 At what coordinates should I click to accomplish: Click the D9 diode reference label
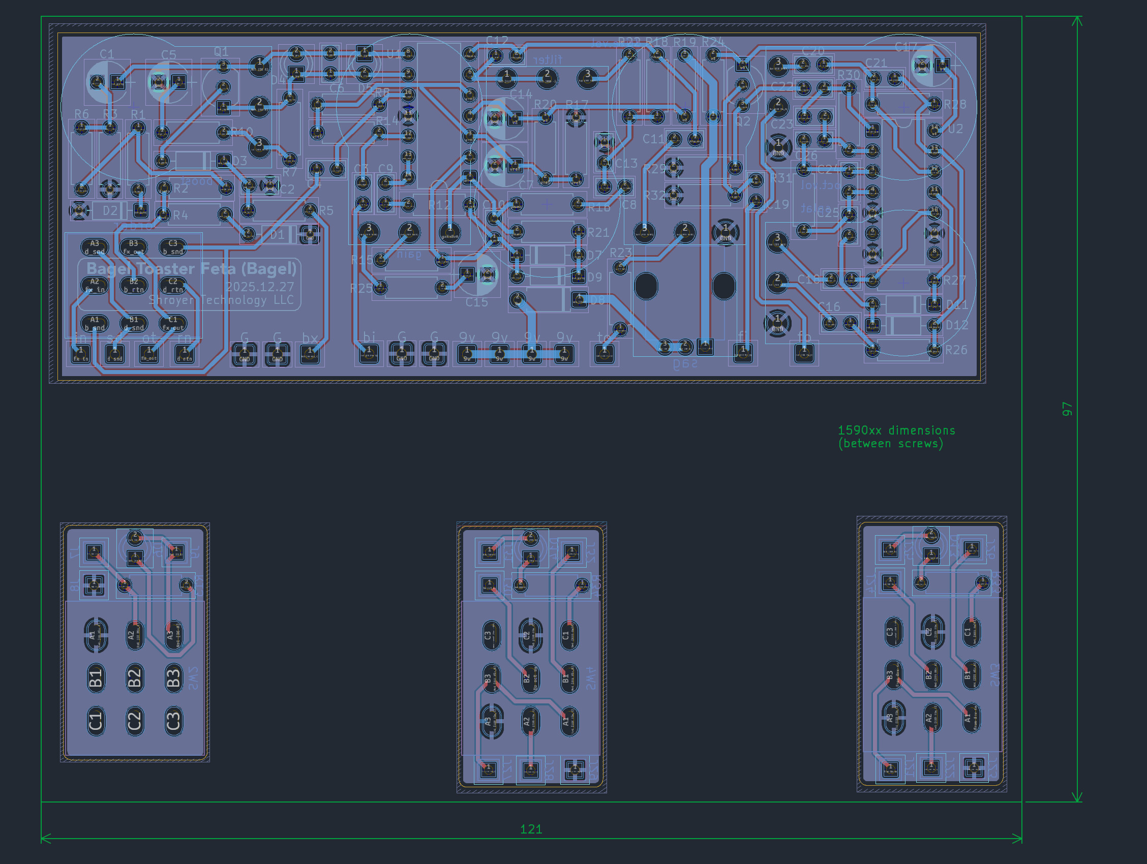click(x=595, y=277)
